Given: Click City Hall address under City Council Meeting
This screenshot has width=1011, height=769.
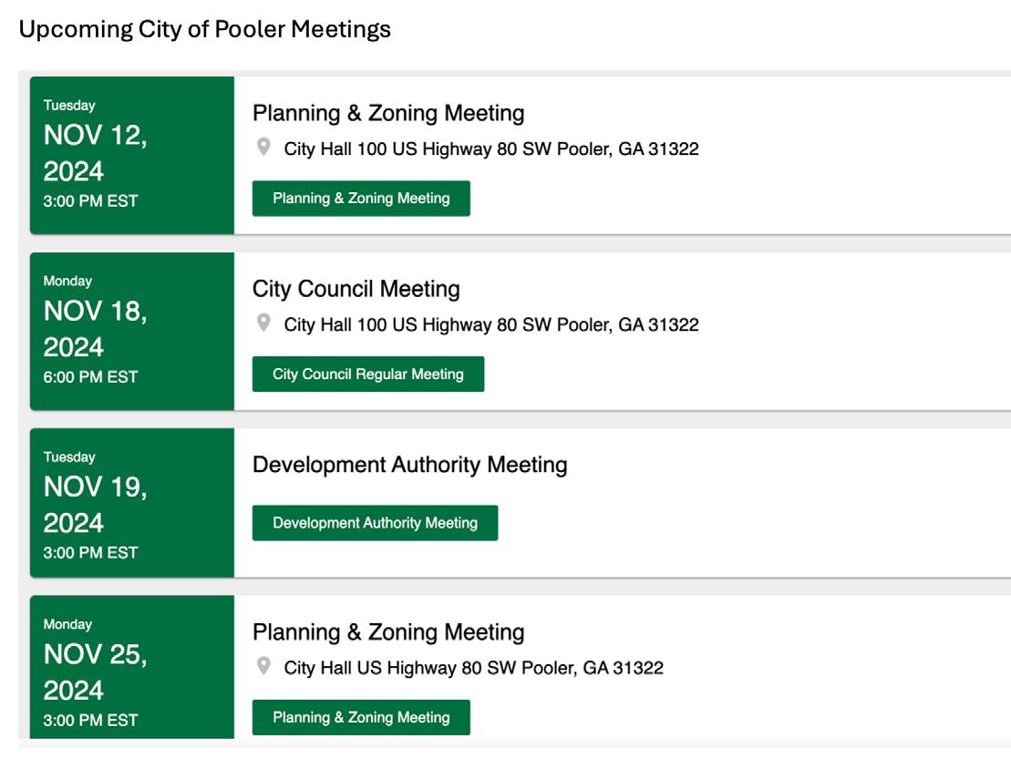Looking at the screenshot, I should [491, 324].
